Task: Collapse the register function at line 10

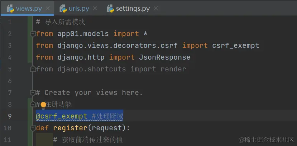Action: [33, 128]
